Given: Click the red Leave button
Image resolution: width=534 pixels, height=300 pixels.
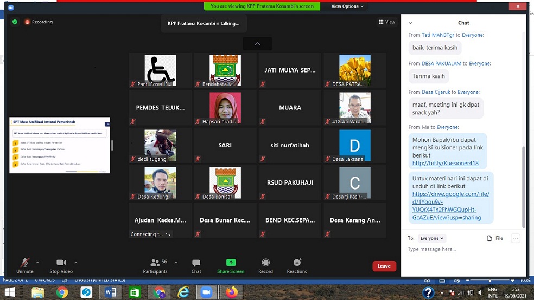Looking at the screenshot, I should 384,266.
